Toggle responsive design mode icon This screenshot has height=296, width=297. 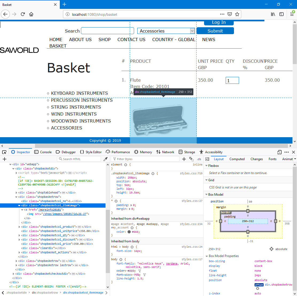click(279, 152)
